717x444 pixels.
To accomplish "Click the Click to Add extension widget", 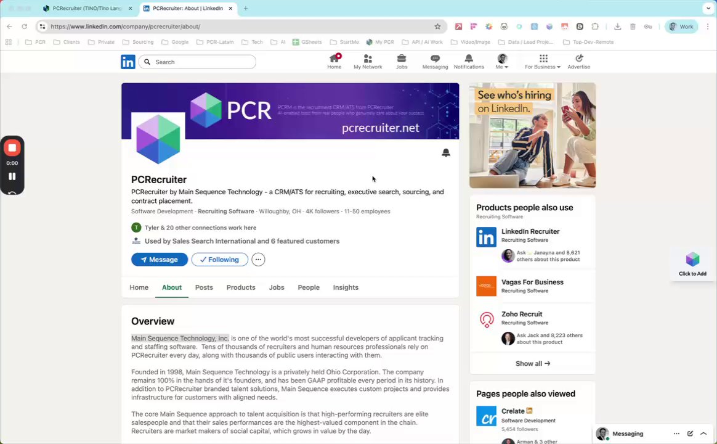I will point(692,264).
